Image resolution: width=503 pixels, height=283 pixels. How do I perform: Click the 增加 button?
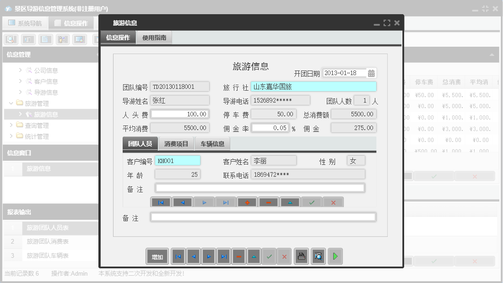pos(157,257)
